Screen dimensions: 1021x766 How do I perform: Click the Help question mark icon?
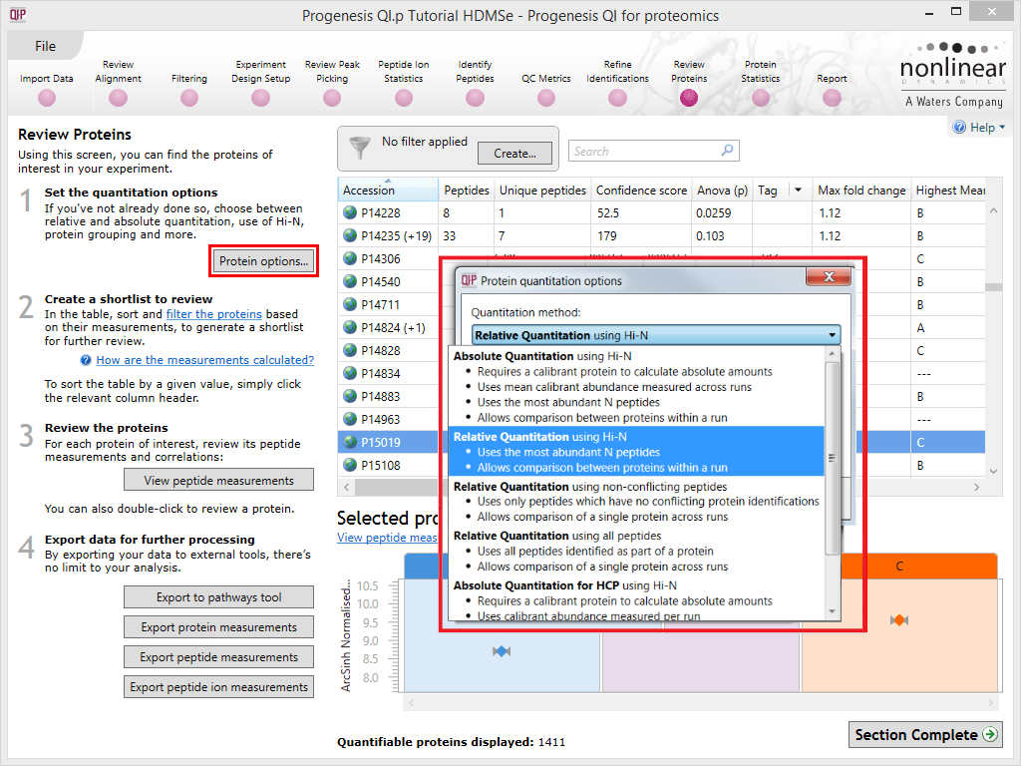pos(959,127)
